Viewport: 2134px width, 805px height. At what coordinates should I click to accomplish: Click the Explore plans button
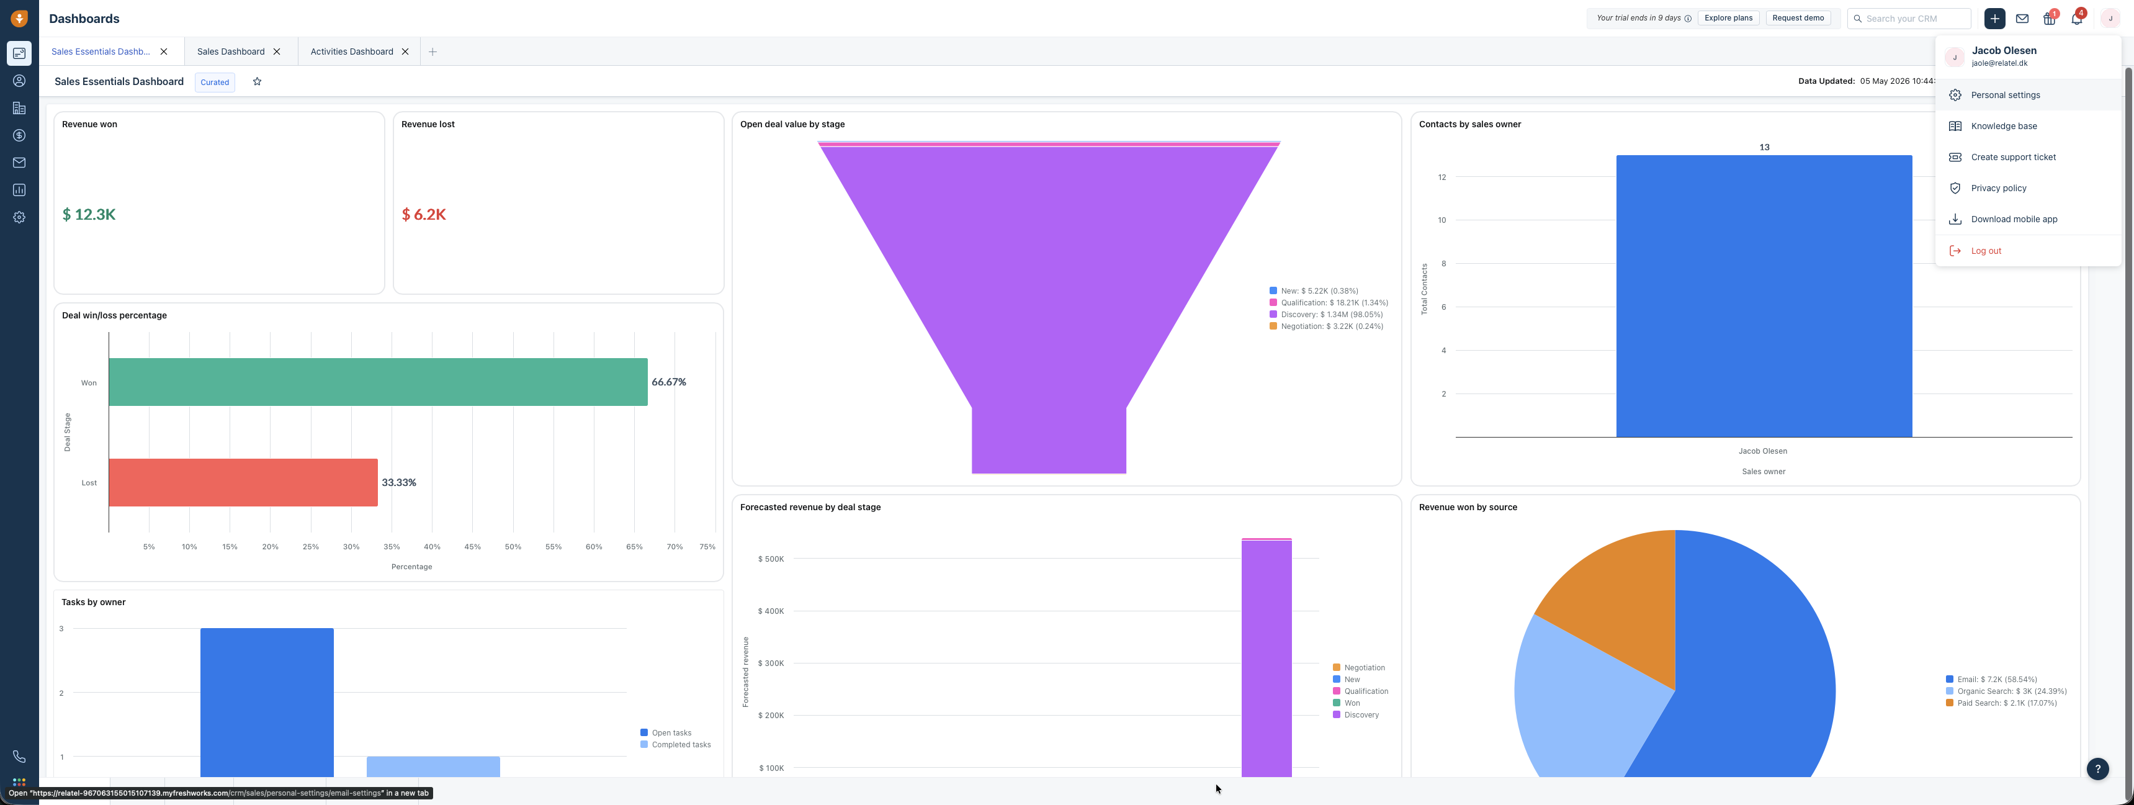(1728, 18)
